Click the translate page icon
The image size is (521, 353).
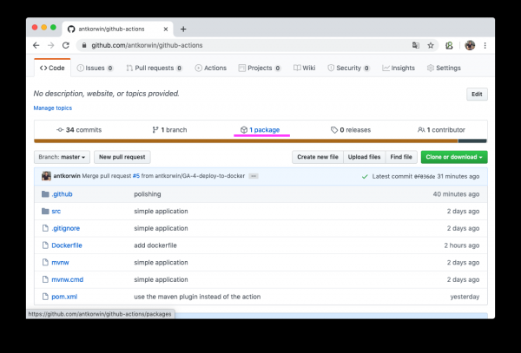click(414, 45)
